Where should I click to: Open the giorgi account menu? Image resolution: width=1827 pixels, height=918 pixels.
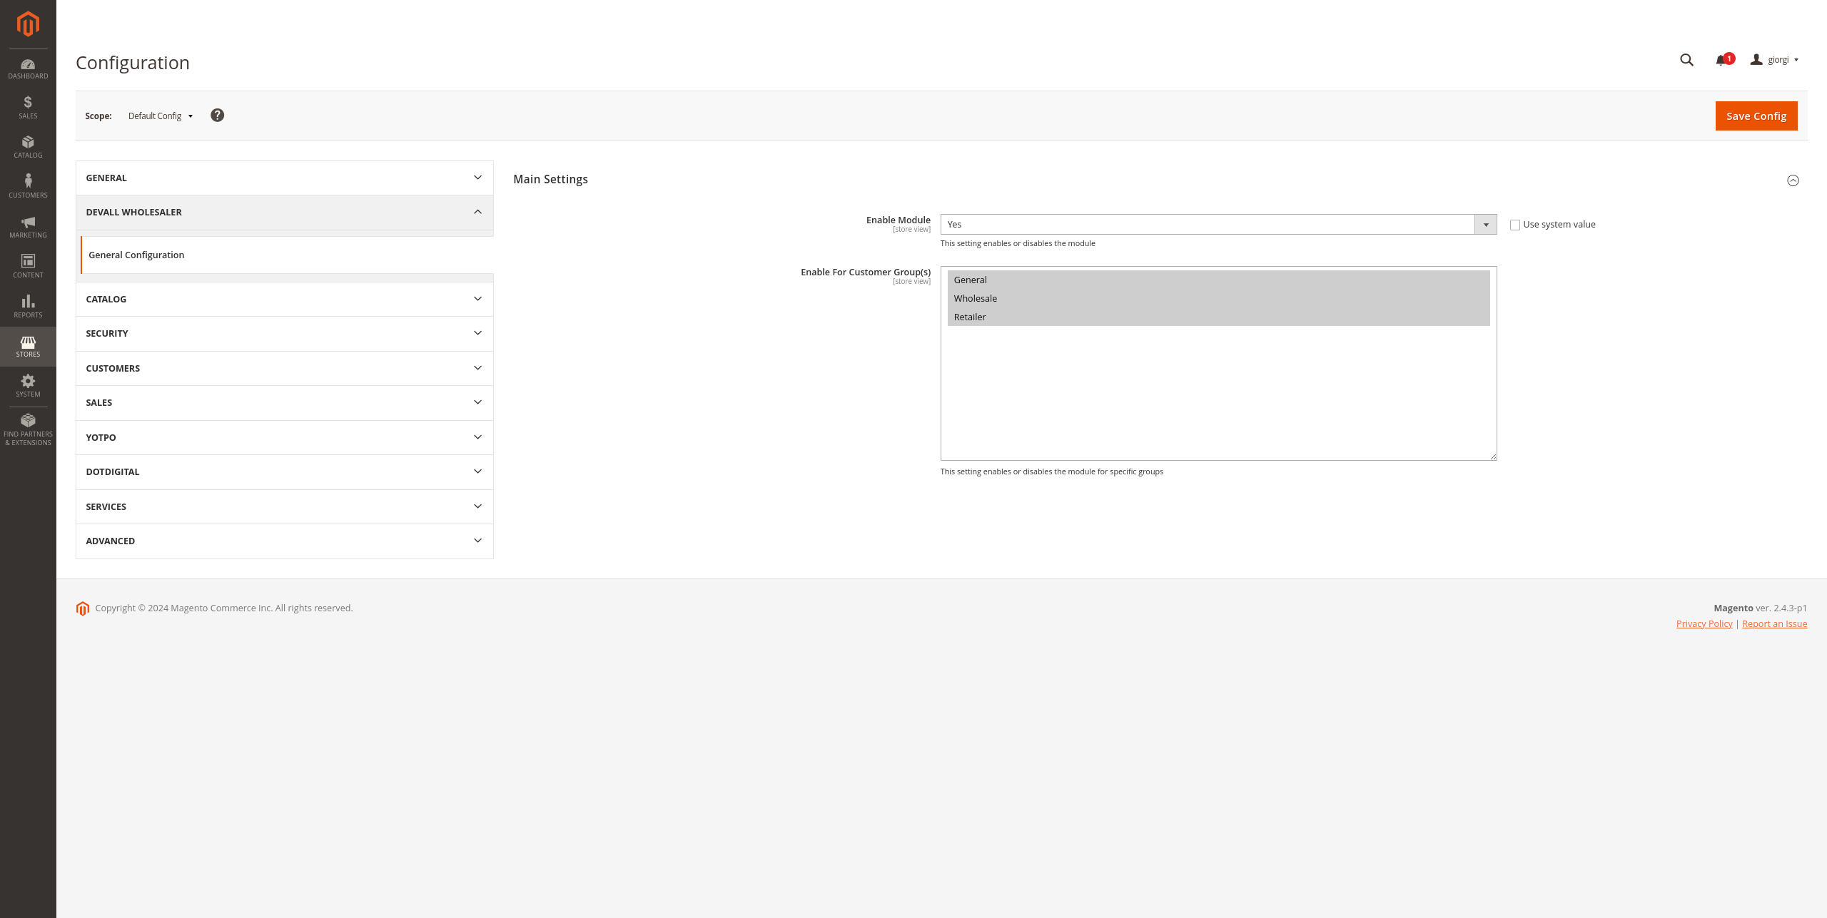(x=1776, y=60)
